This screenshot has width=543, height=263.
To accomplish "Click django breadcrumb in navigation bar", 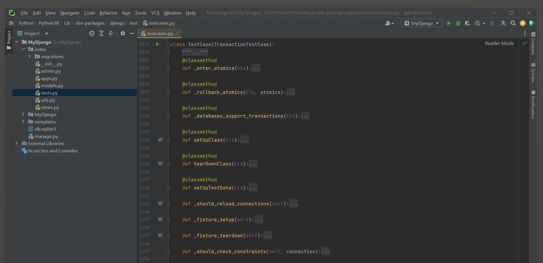I will pyautogui.click(x=117, y=23).
